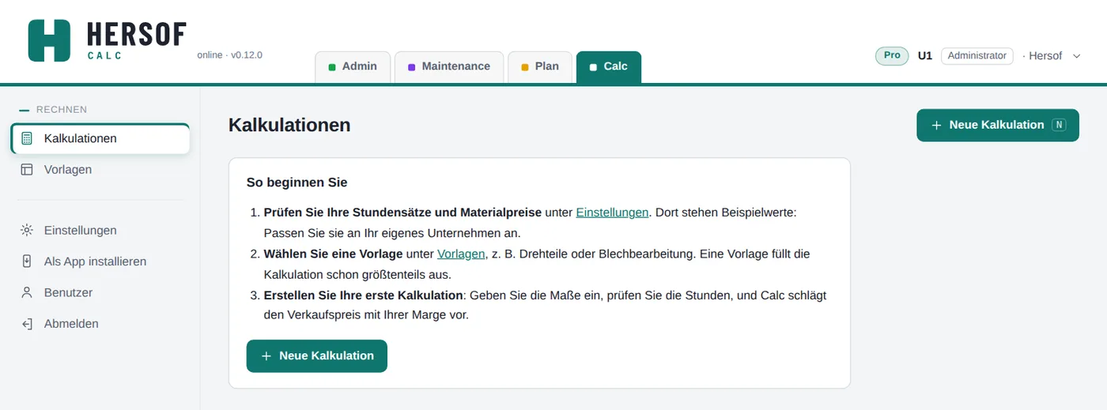Screen dimensions: 1107x410
Task: Click the N shortcut key badge
Action: pyautogui.click(x=1059, y=125)
